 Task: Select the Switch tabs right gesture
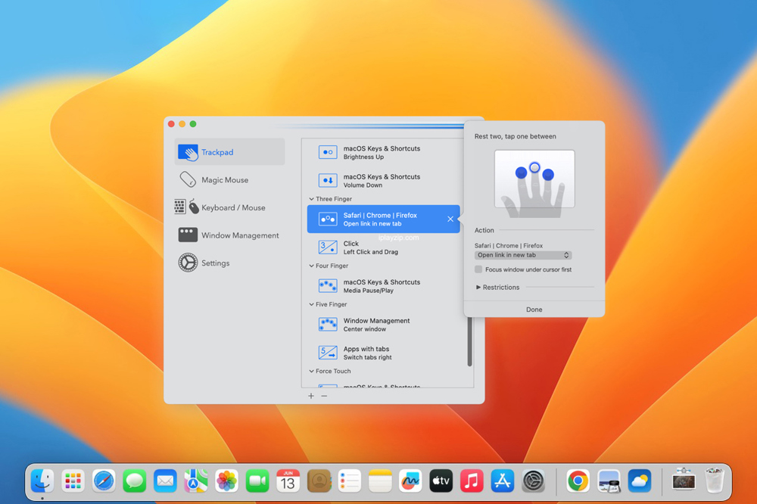click(383, 353)
